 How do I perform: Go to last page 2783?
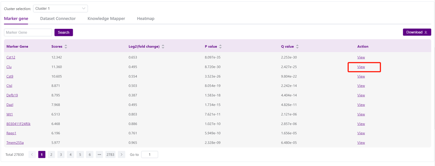click(x=110, y=154)
